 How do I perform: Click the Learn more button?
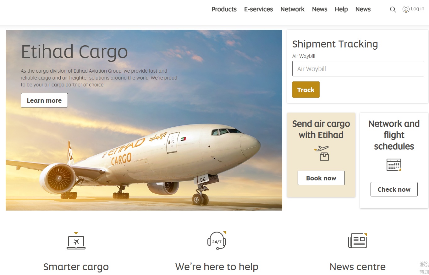pos(44,100)
